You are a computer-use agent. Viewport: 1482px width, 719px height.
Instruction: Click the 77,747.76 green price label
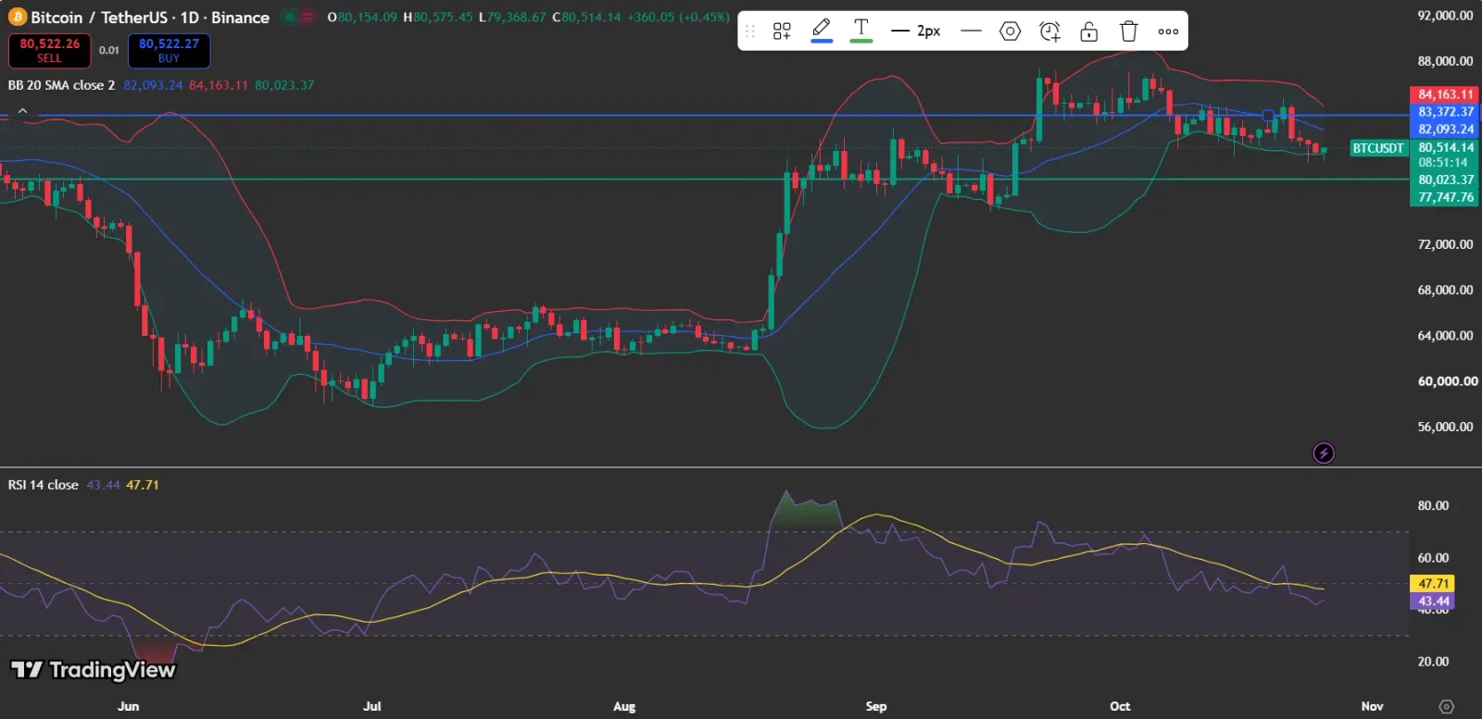(1445, 197)
